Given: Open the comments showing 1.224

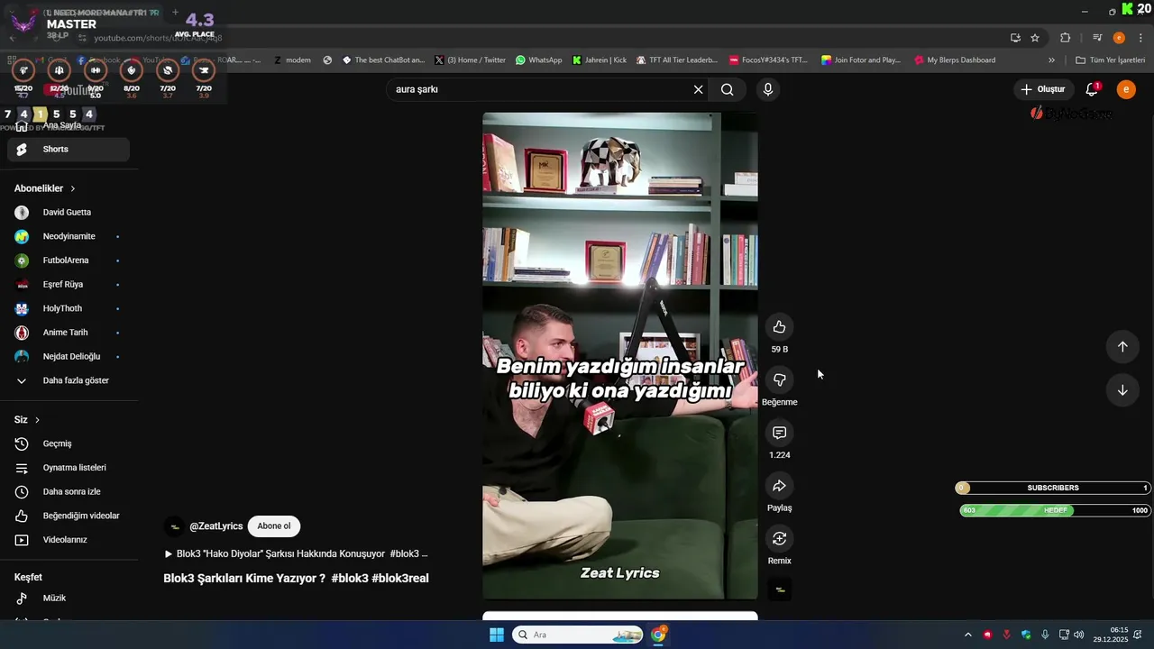Looking at the screenshot, I should [780, 433].
